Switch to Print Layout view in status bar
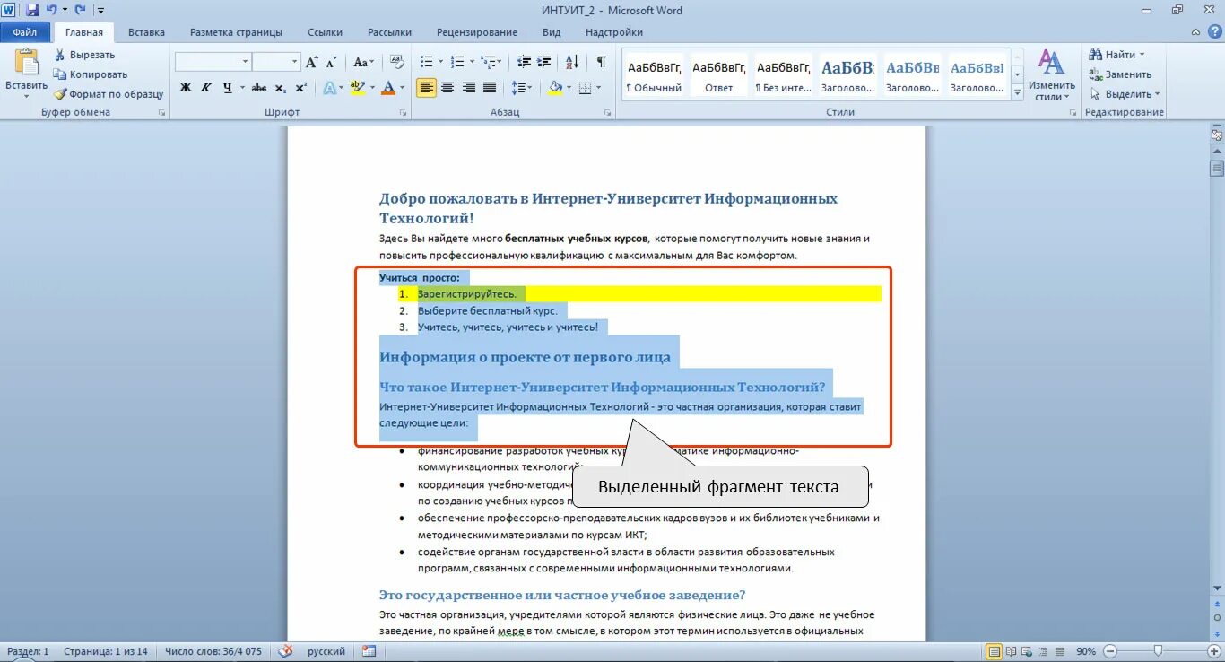 tap(994, 651)
